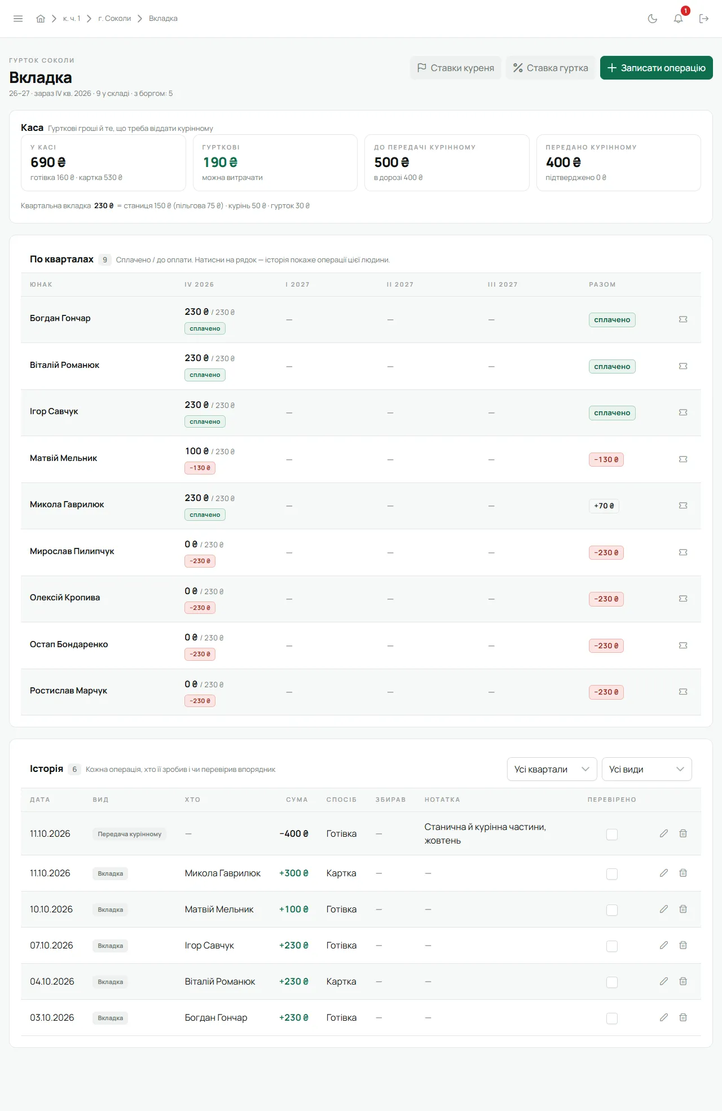Click the ticket icon in Ростислав Марчук's row
The width and height of the screenshot is (722, 1111).
[x=683, y=692]
